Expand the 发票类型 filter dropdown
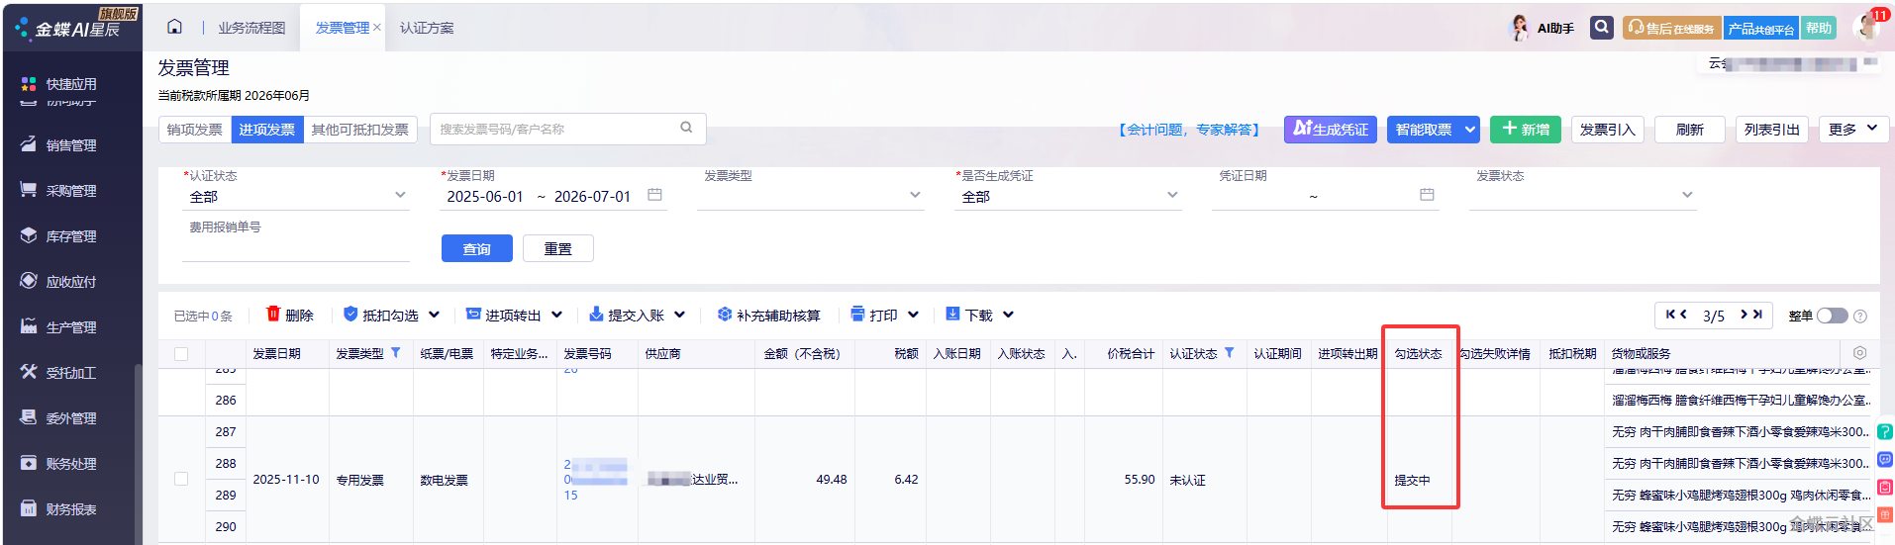The width and height of the screenshot is (1895, 545). coord(915,195)
